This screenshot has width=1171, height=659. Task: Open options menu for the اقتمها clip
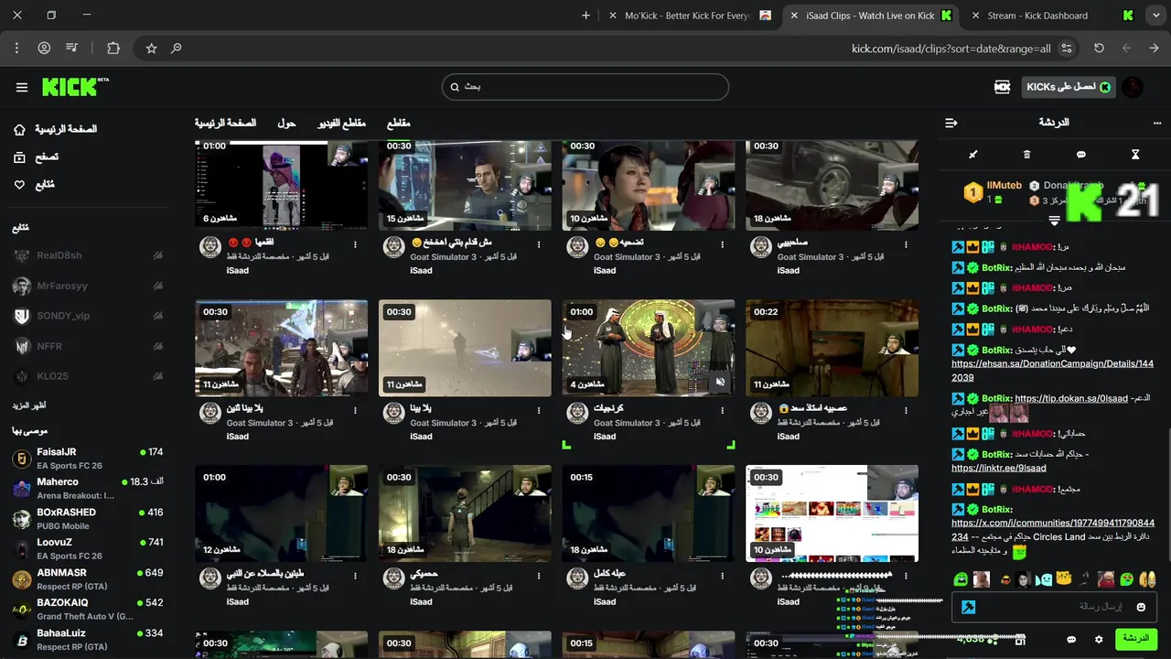(355, 244)
